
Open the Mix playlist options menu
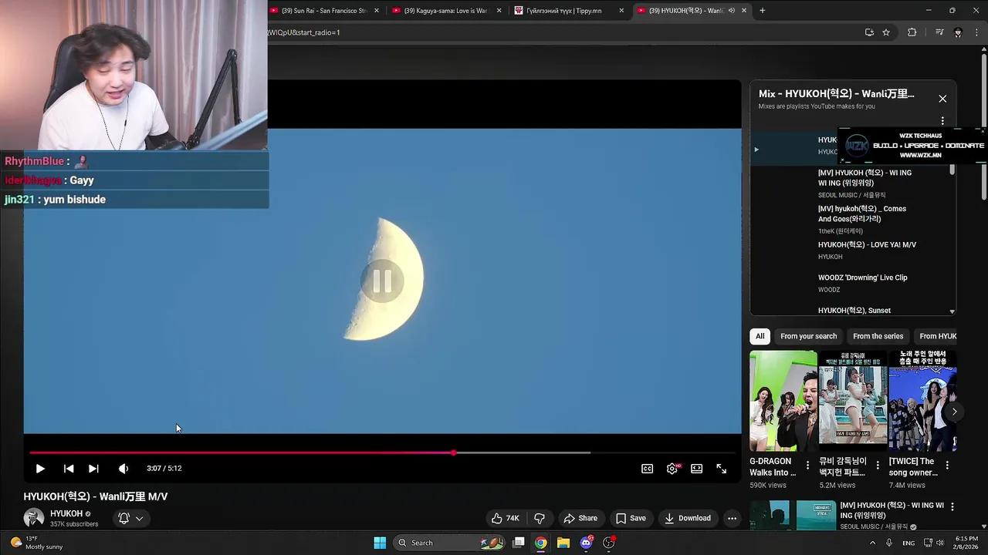(x=942, y=121)
